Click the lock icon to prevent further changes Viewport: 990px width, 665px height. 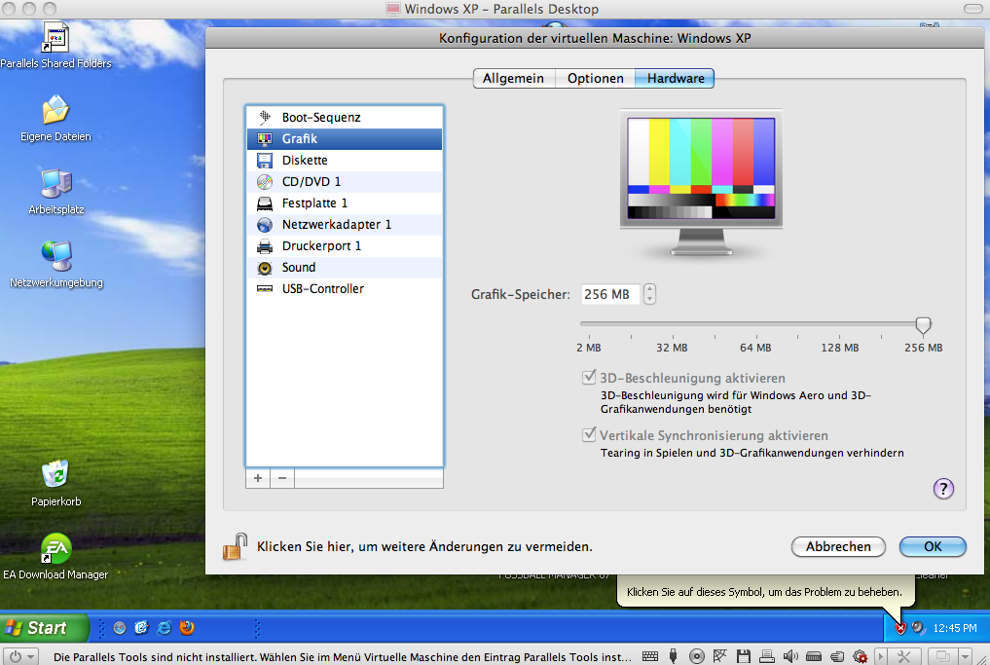click(235, 546)
